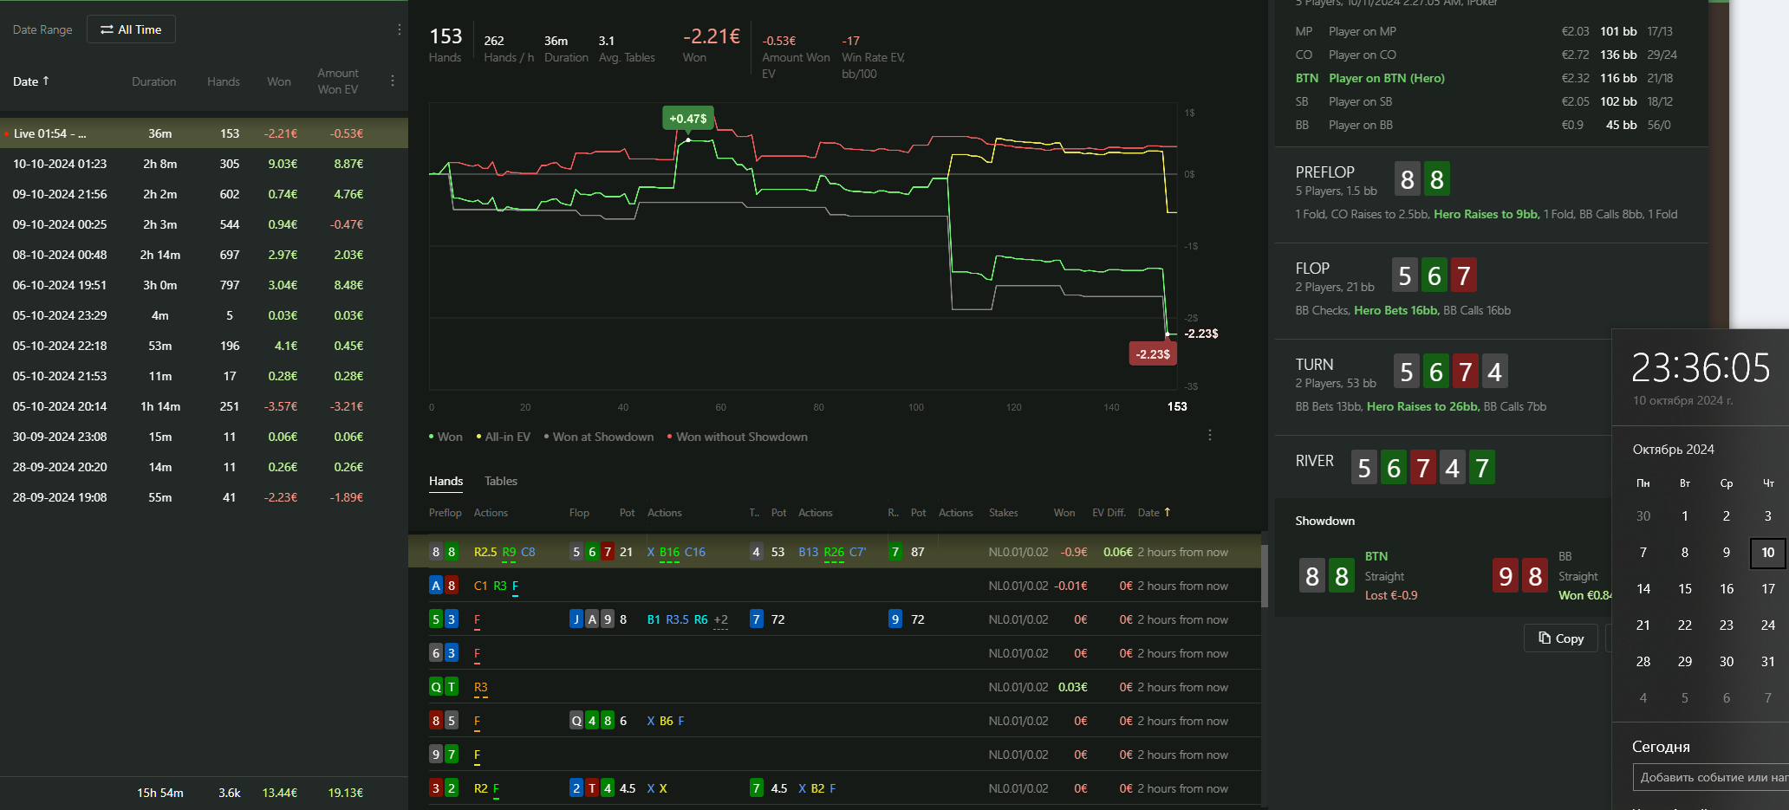The height and width of the screenshot is (810, 1789).
Task: Toggle Won at Showdown line in legend
Action: click(x=599, y=437)
